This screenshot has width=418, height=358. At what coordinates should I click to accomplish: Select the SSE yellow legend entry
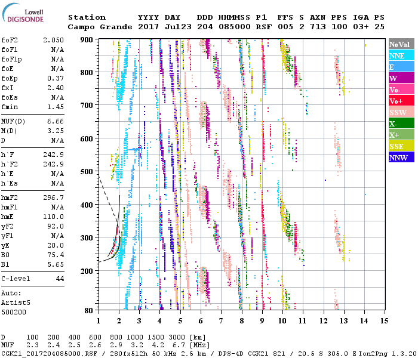(401, 146)
